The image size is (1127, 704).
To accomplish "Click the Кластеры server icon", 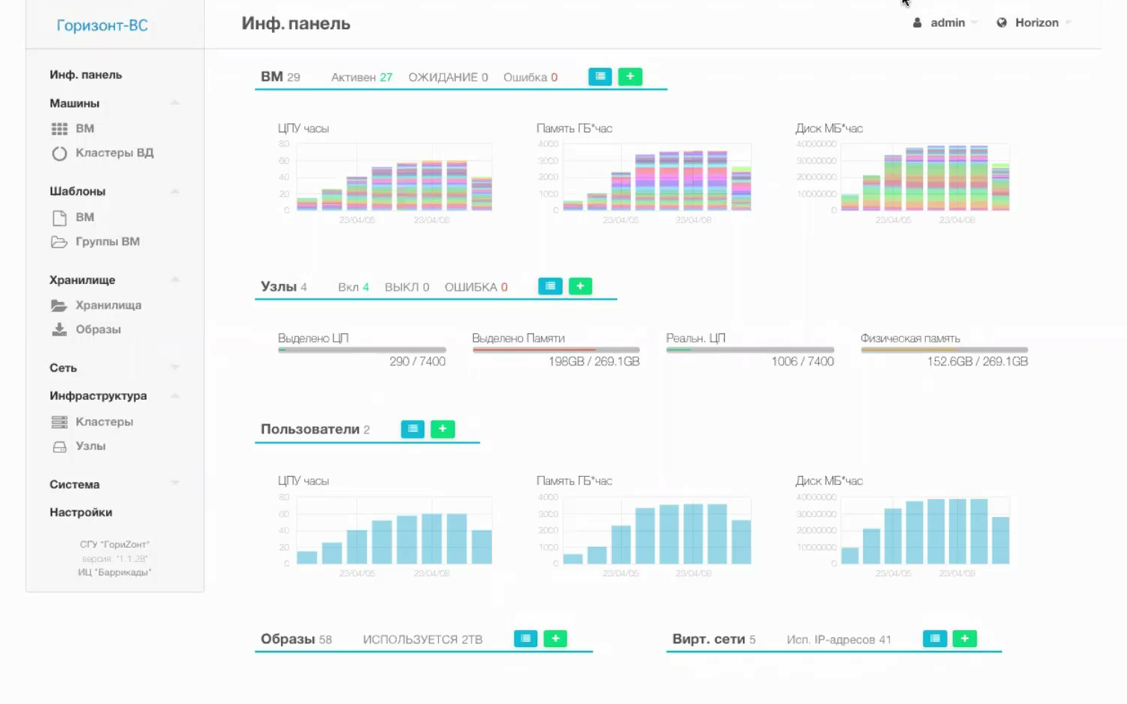I will [x=59, y=422].
